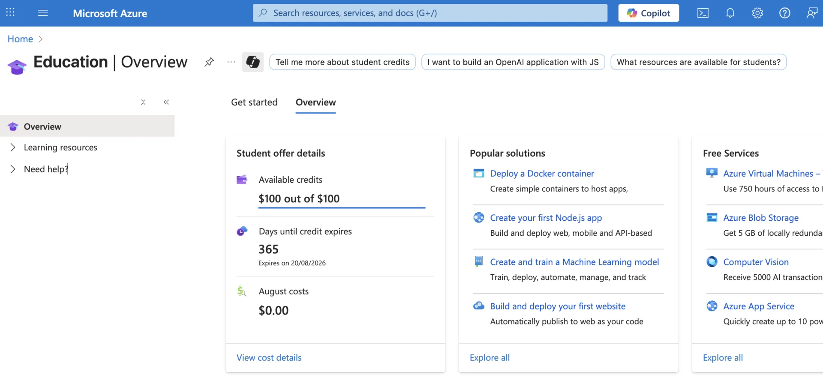This screenshot has height=377, width=823.
Task: Expand the Need help? section
Action: [13, 169]
